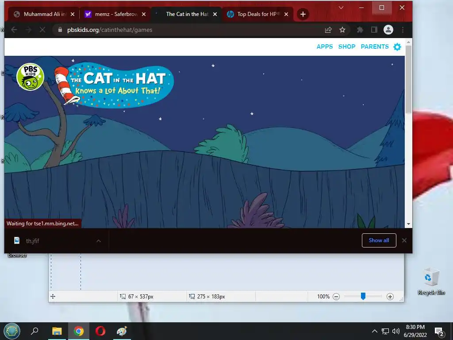Click the page scrollbar up arrow

coord(408,42)
